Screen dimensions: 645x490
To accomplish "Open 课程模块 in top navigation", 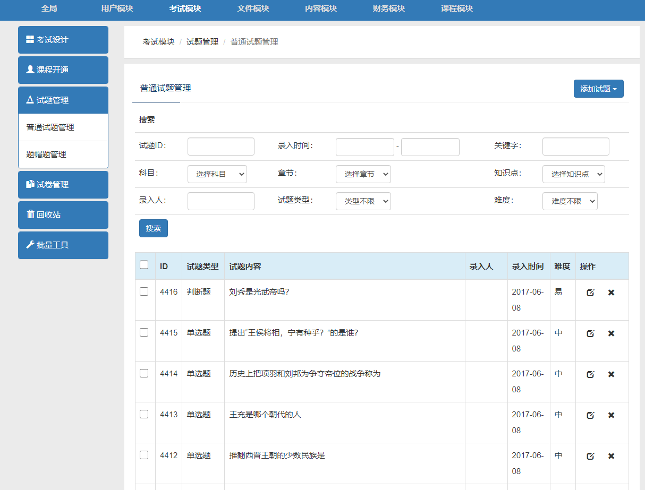I will pyautogui.click(x=457, y=8).
